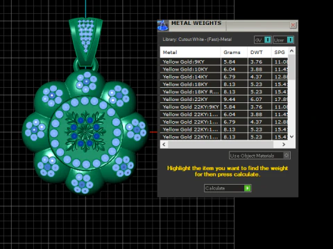Sort by the DWT column header
Viewport: 333px width, 249px height.
click(x=259, y=53)
